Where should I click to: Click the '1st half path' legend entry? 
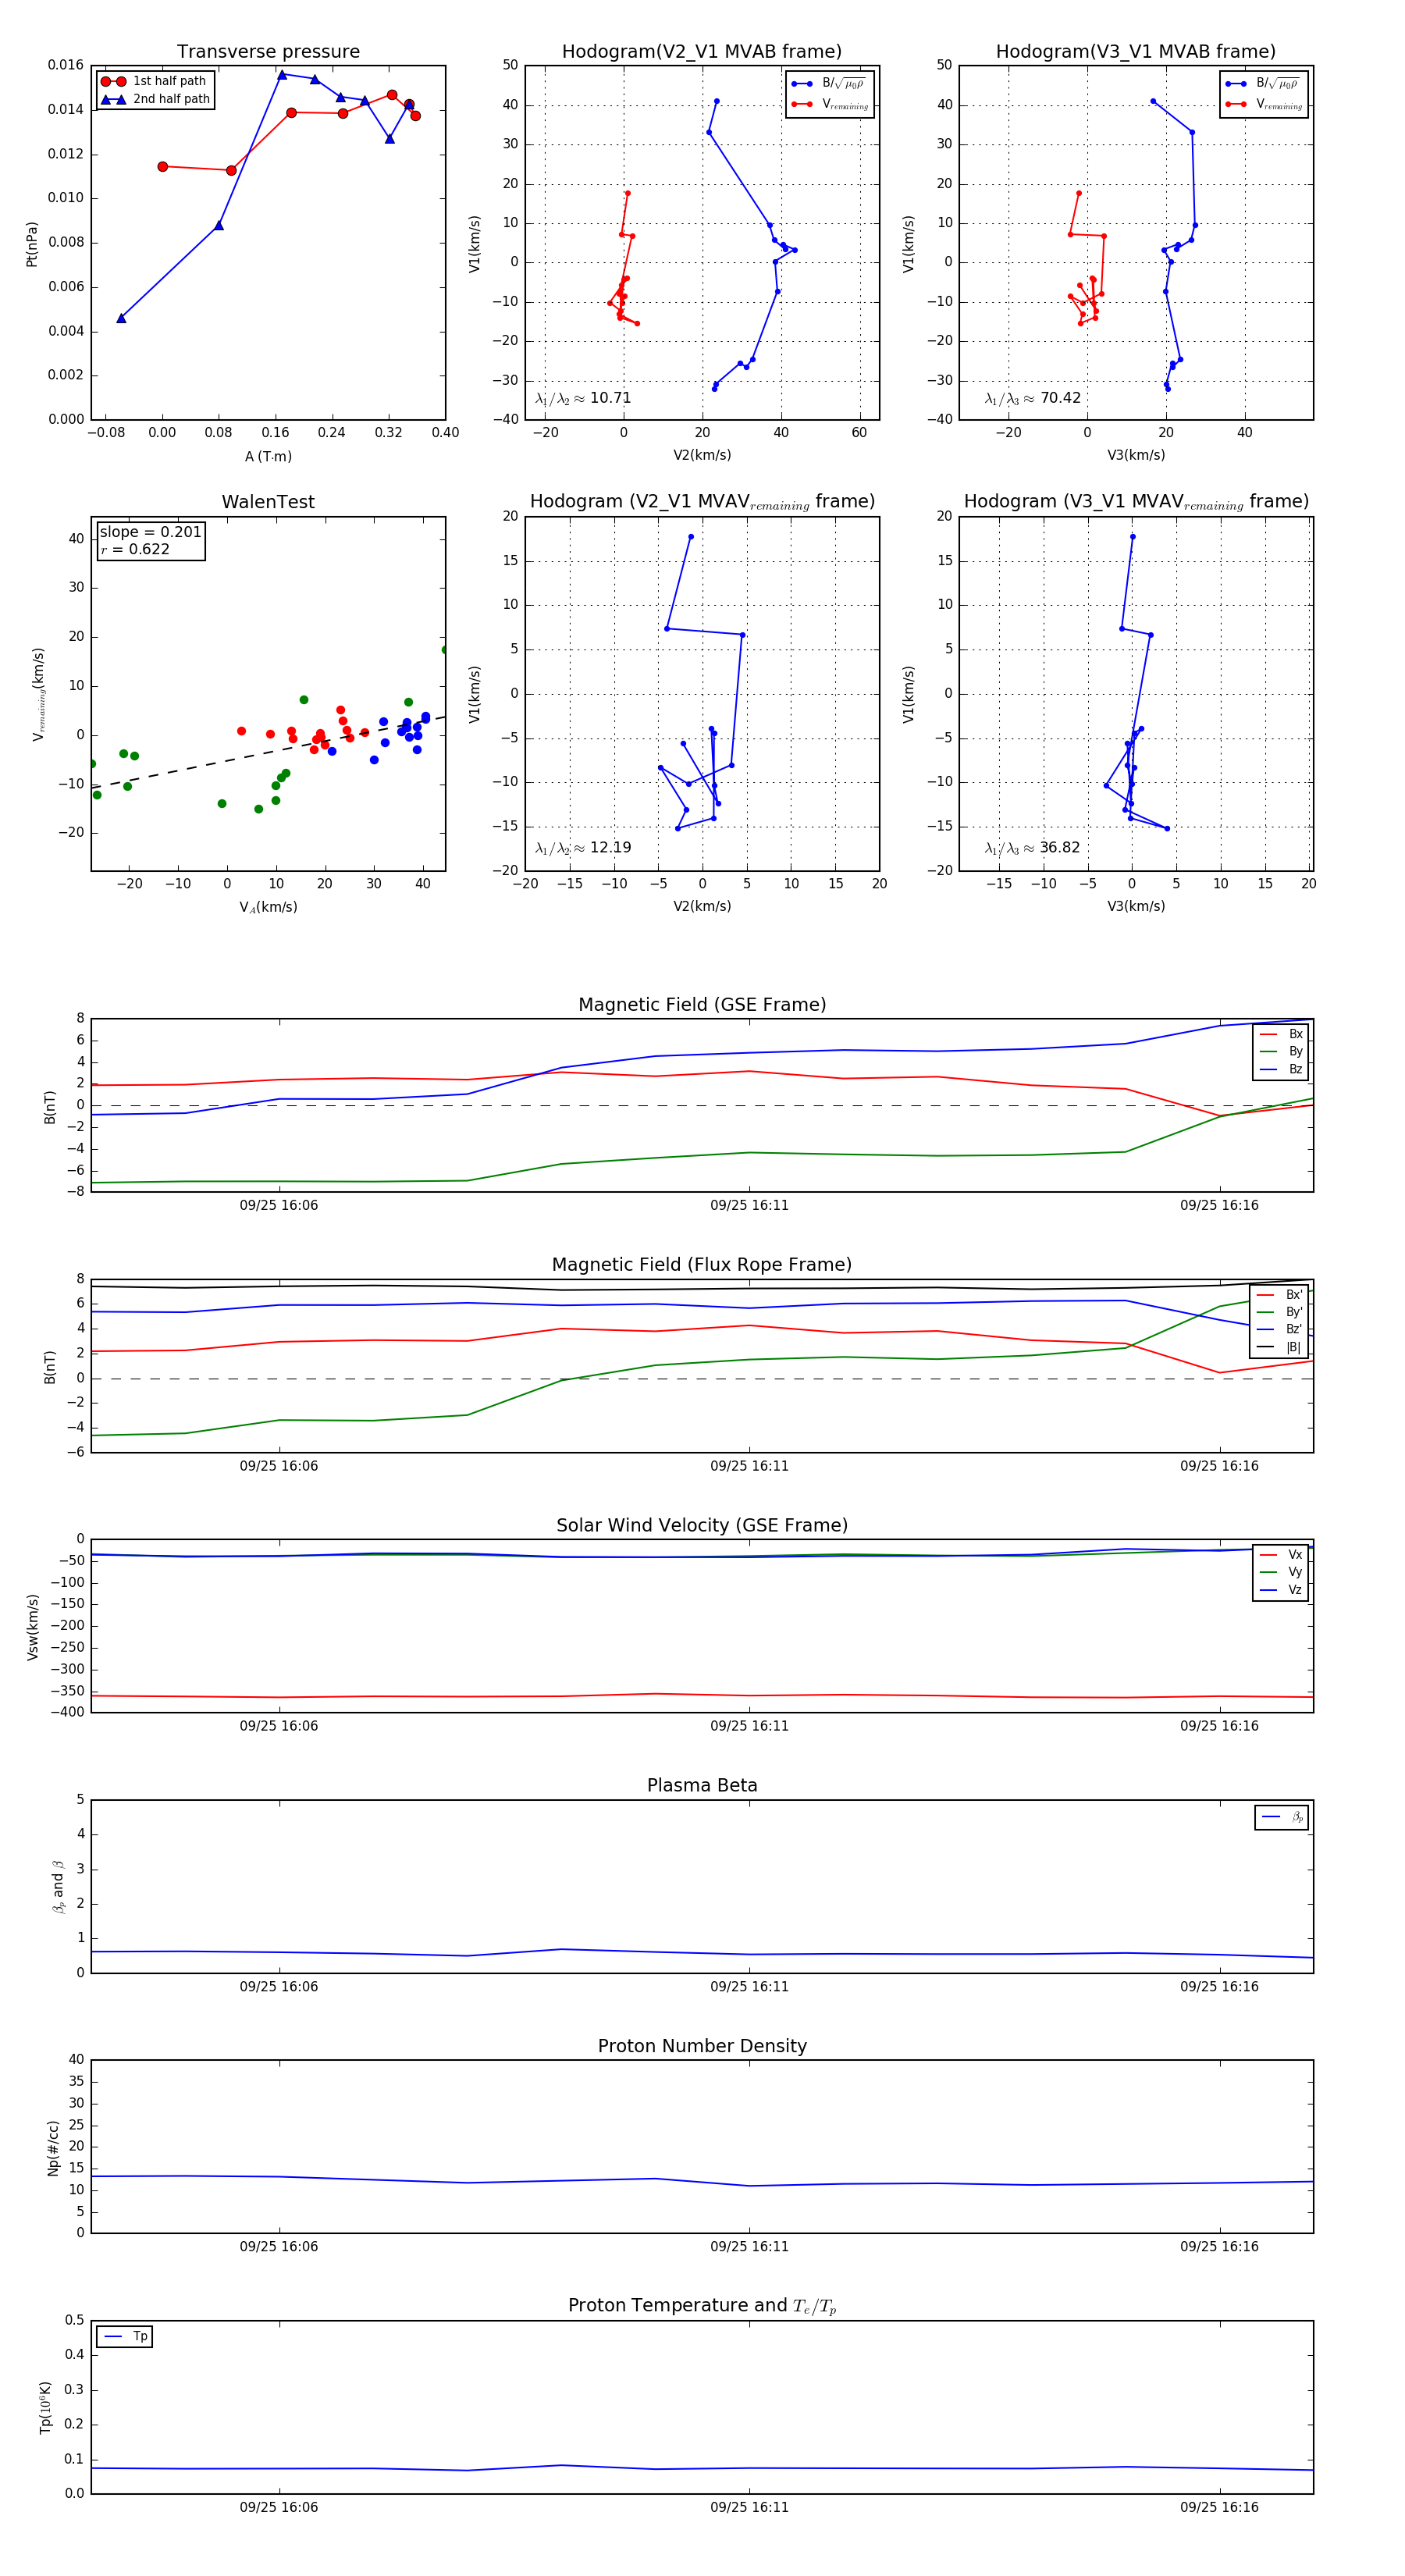click(x=154, y=81)
